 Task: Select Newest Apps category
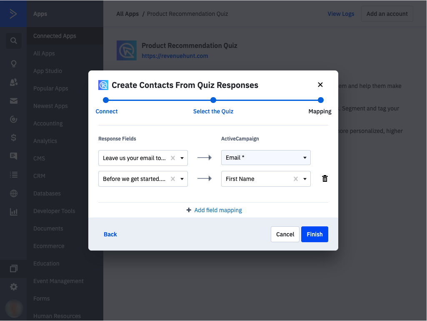pos(50,106)
